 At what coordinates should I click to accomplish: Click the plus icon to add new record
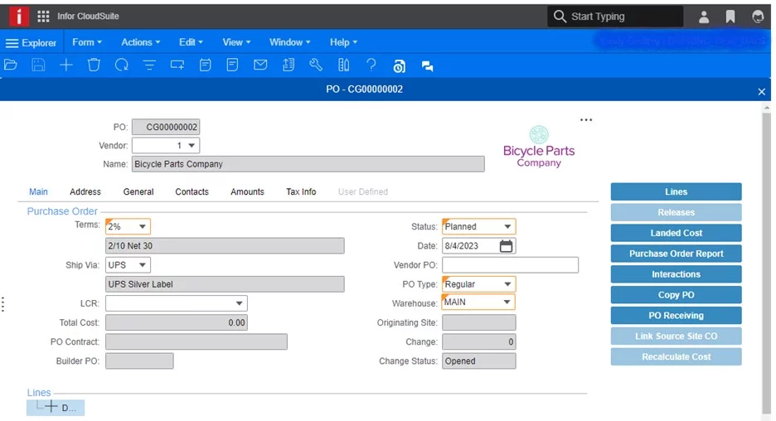tap(66, 65)
